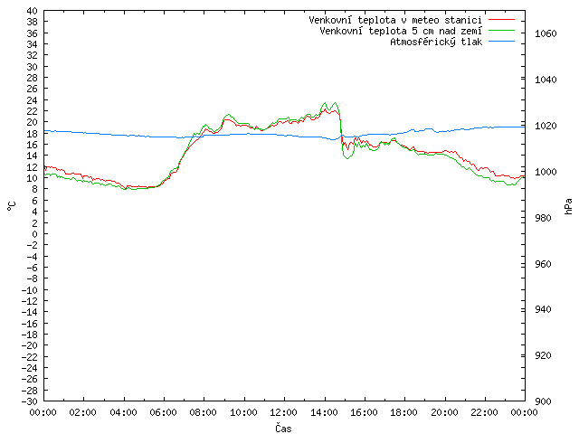Click the right axis value '1020'

pos(546,126)
